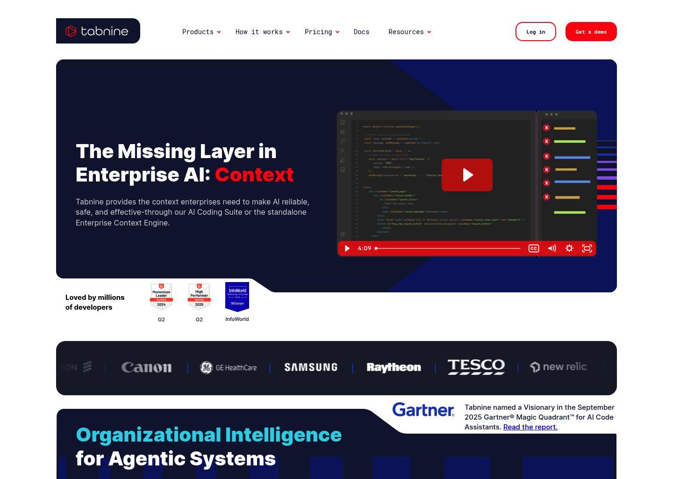Click the Log in button
This screenshot has width=673, height=479.
[536, 32]
